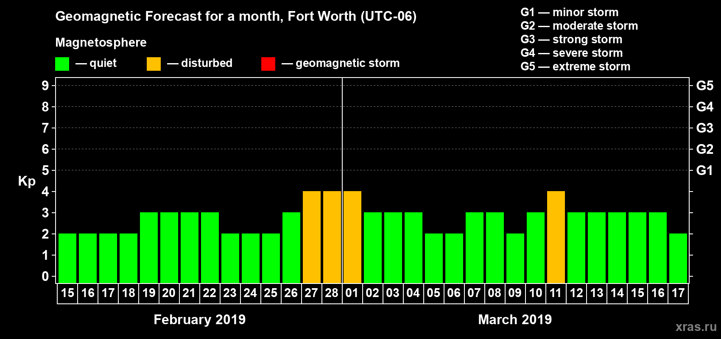The width and height of the screenshot is (721, 339).
Task: Click the Magnetosphere heading
Action: (x=101, y=43)
